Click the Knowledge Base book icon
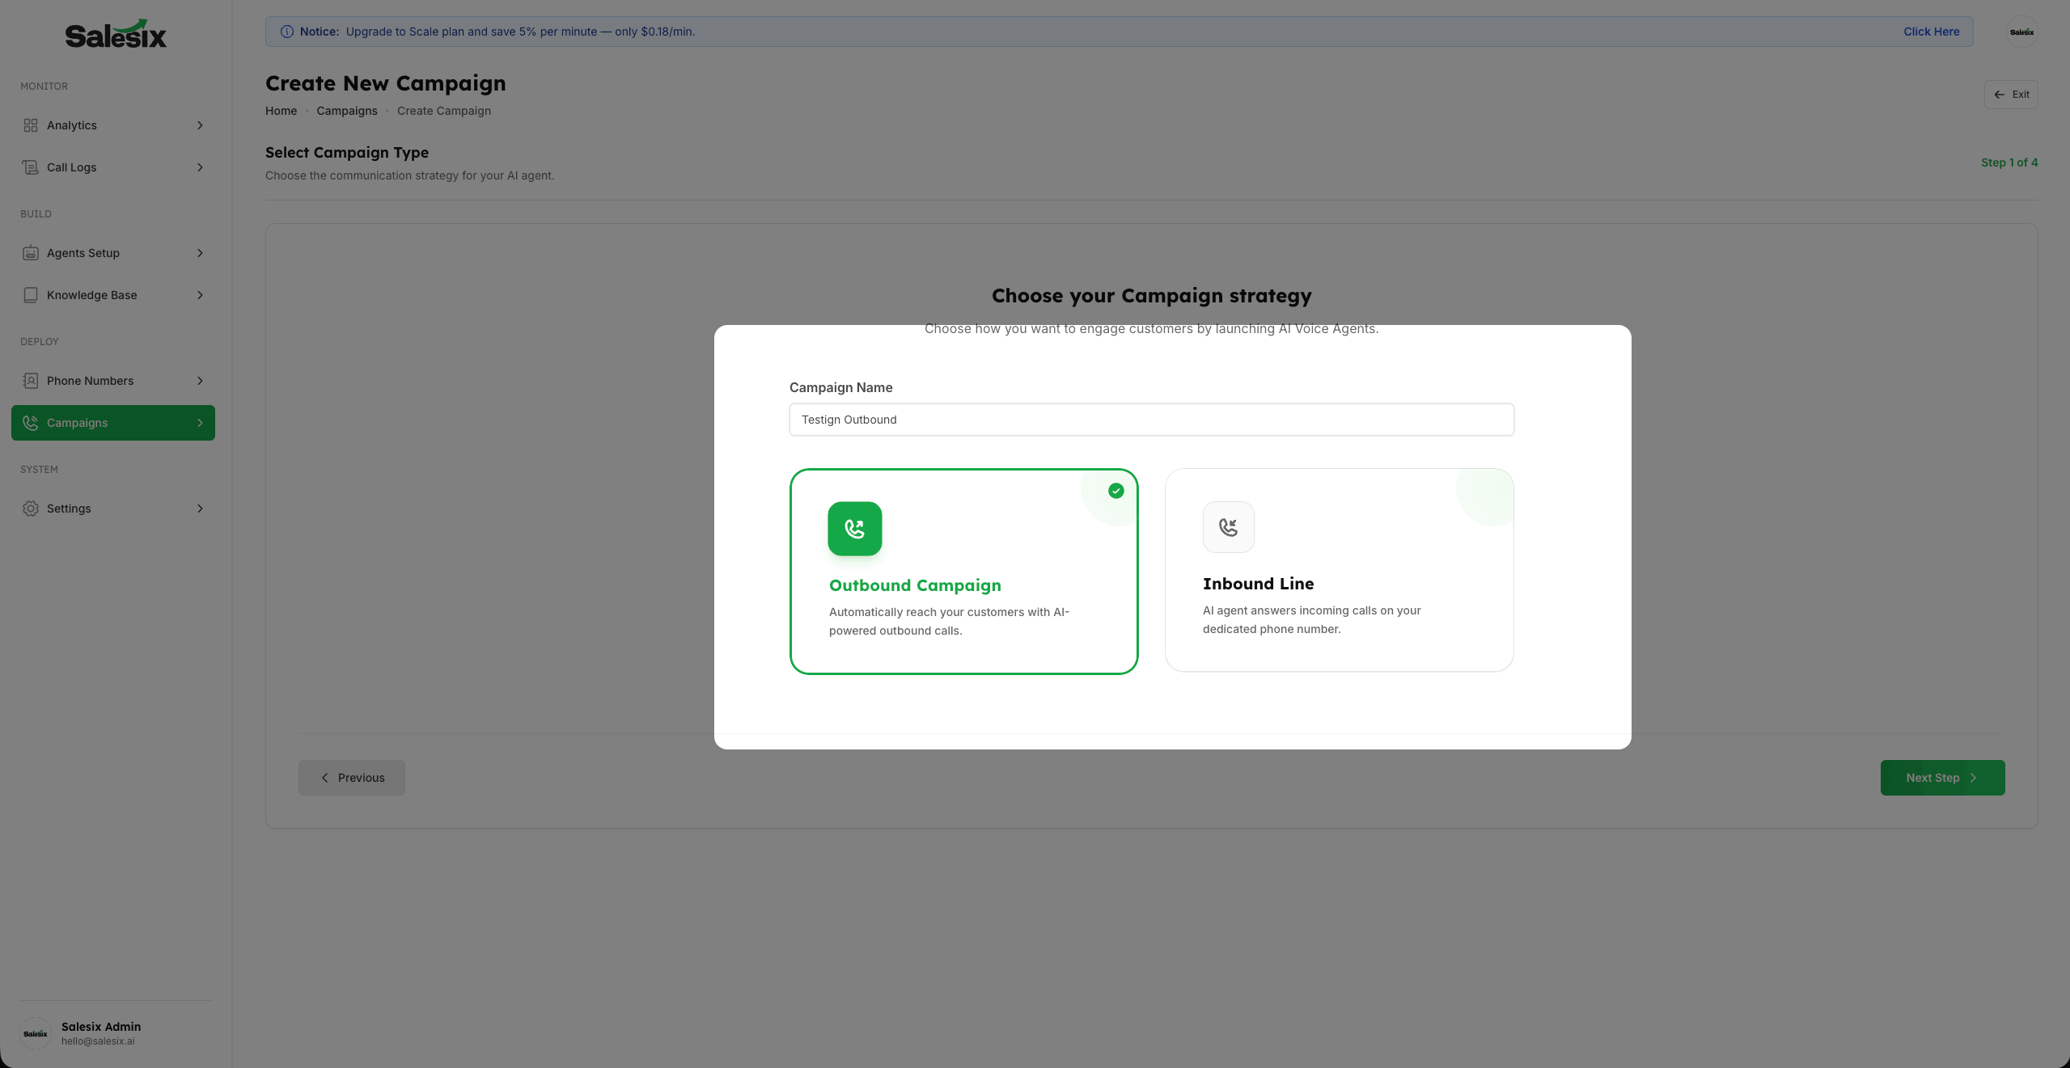Image resolution: width=2070 pixels, height=1068 pixels. pos(31,295)
